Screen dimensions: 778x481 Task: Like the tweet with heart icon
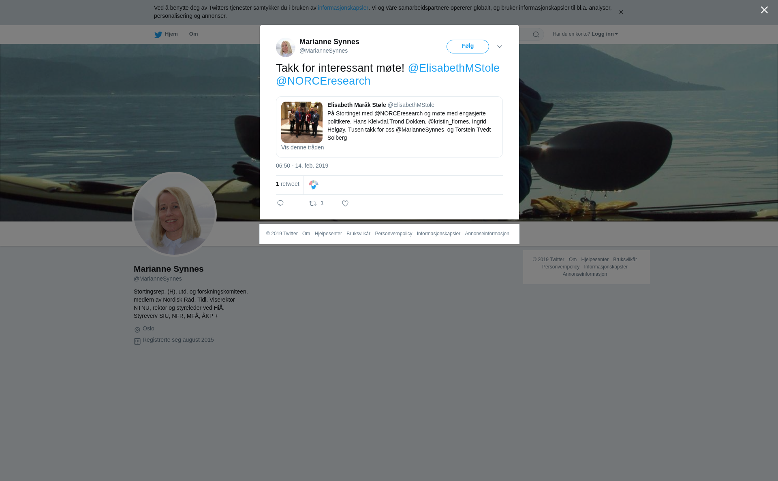point(345,203)
